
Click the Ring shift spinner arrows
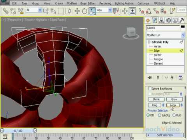[x=163, y=105]
